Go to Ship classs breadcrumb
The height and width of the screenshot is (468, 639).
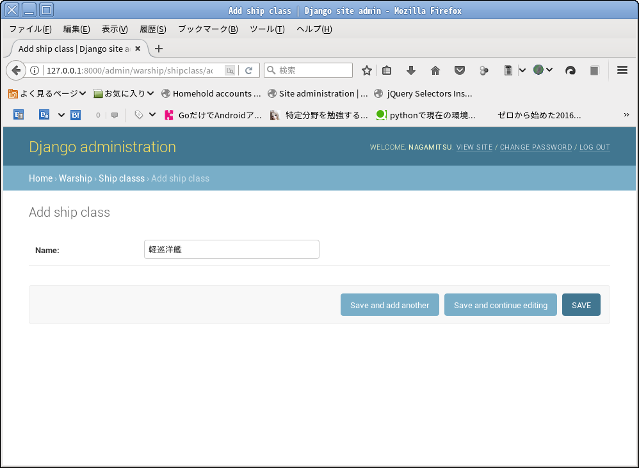(x=122, y=178)
